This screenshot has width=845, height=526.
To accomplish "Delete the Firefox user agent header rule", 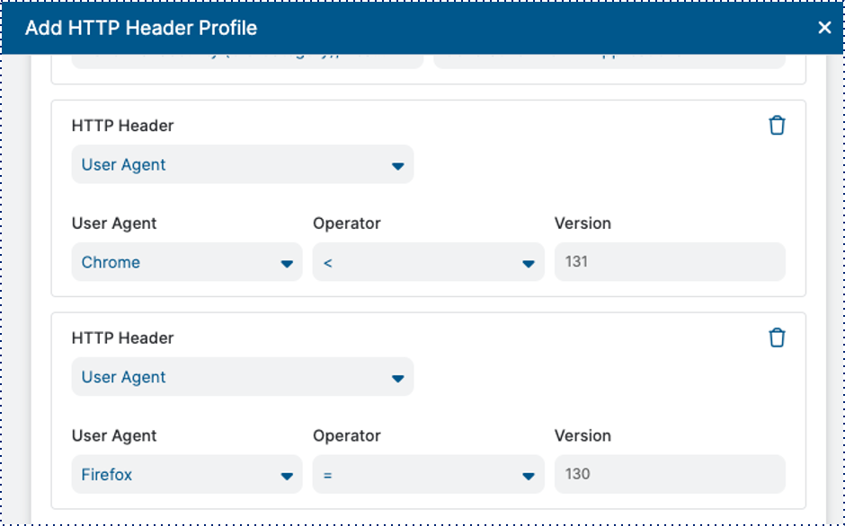I will click(777, 338).
